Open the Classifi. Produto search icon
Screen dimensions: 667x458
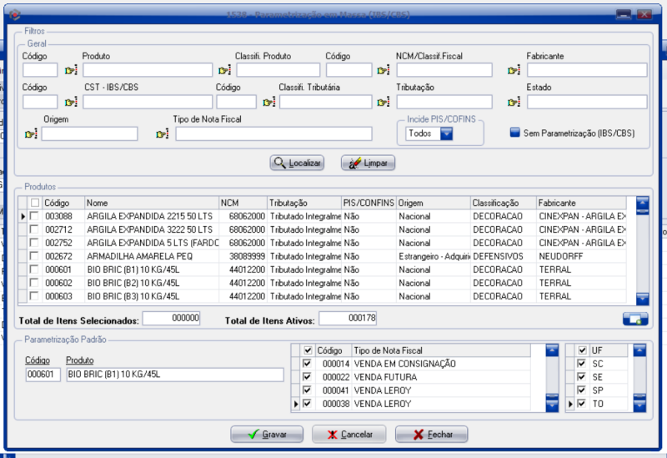224,70
